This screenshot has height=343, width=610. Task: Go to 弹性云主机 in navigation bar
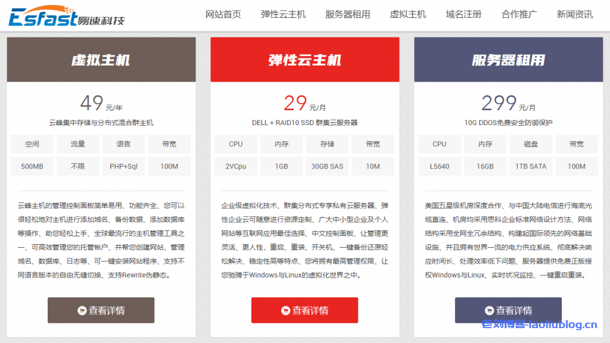pos(283,14)
